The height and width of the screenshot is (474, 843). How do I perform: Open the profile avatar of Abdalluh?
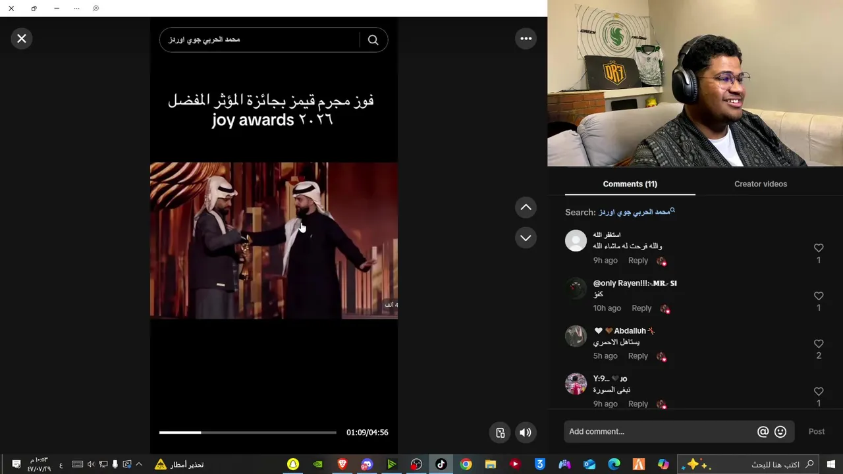tap(576, 336)
